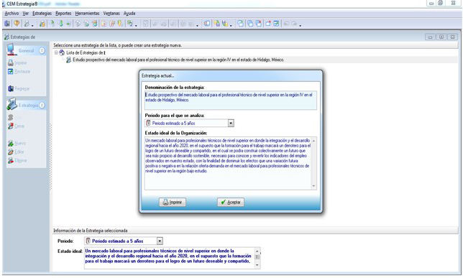
Task: Open the dropdown arrow beside the toolbar user icon
Action: point(32,25)
